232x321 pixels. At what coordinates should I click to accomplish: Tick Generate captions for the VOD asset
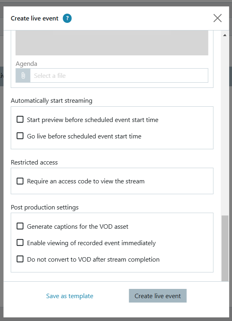(x=20, y=226)
